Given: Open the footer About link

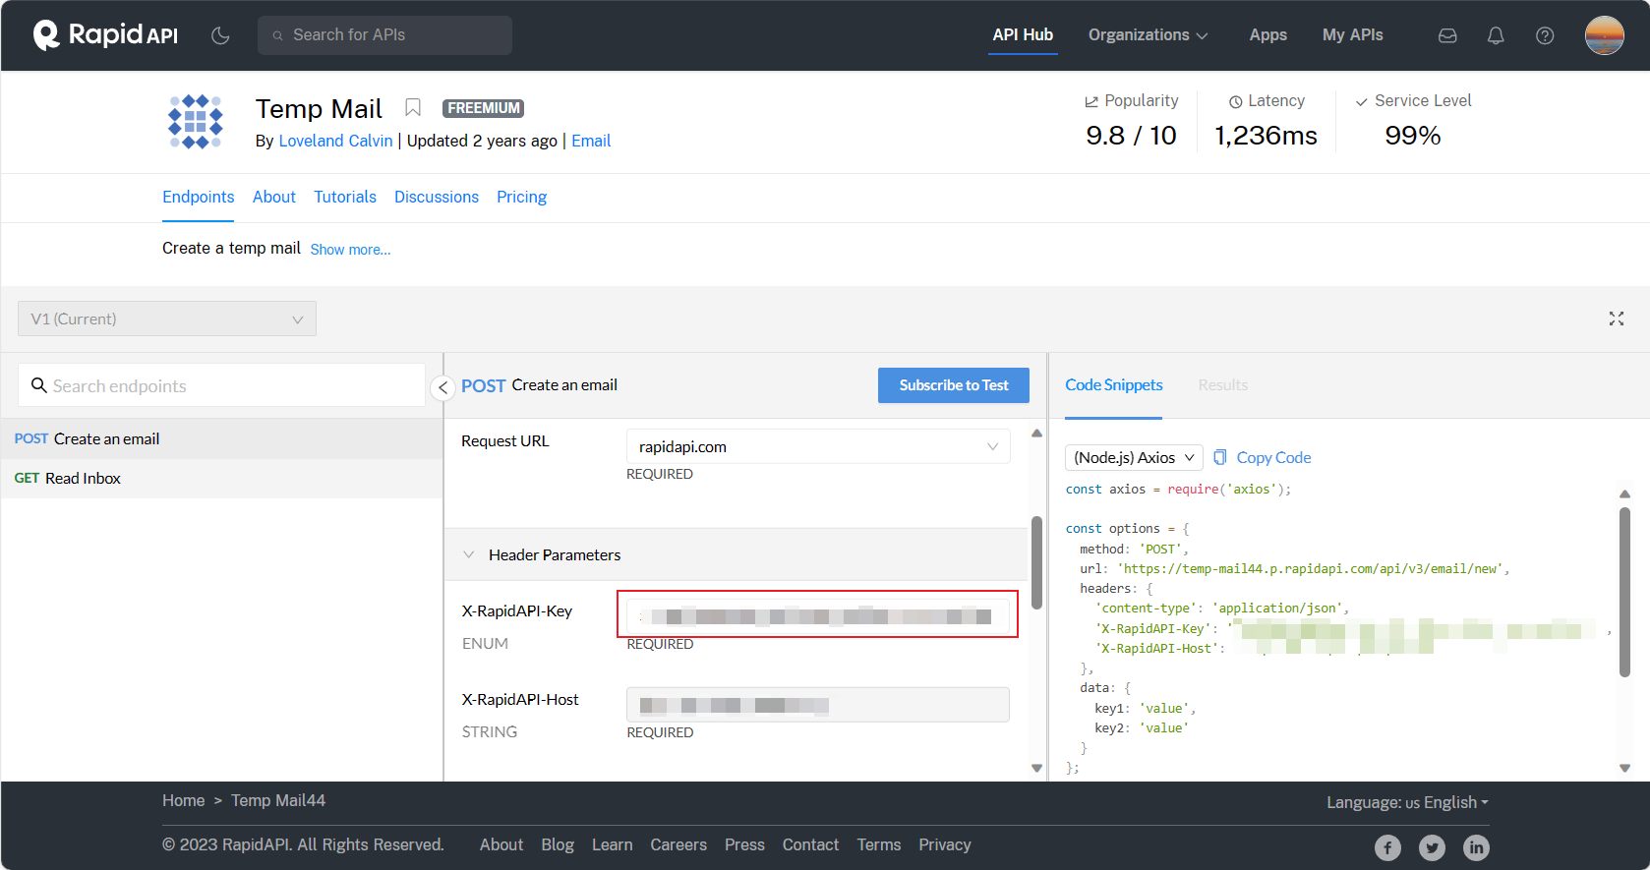Looking at the screenshot, I should (501, 844).
